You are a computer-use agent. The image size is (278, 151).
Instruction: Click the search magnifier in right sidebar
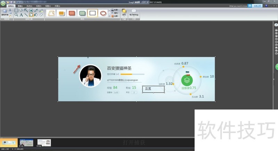point(276,25)
